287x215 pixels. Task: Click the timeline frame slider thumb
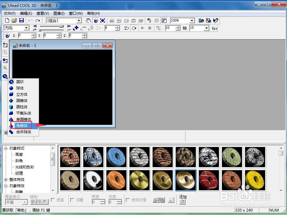coord(62,26)
